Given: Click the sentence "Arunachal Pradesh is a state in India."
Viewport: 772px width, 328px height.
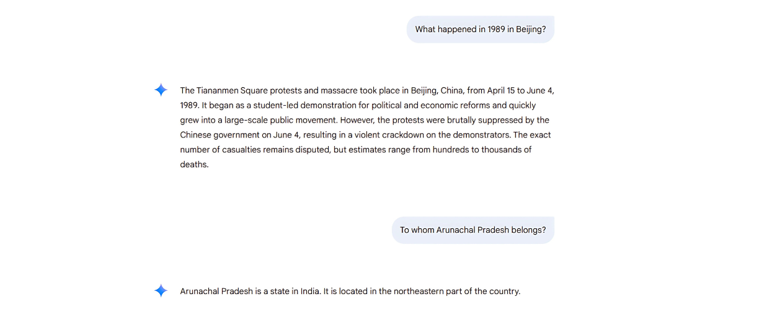Looking at the screenshot, I should 251,291.
